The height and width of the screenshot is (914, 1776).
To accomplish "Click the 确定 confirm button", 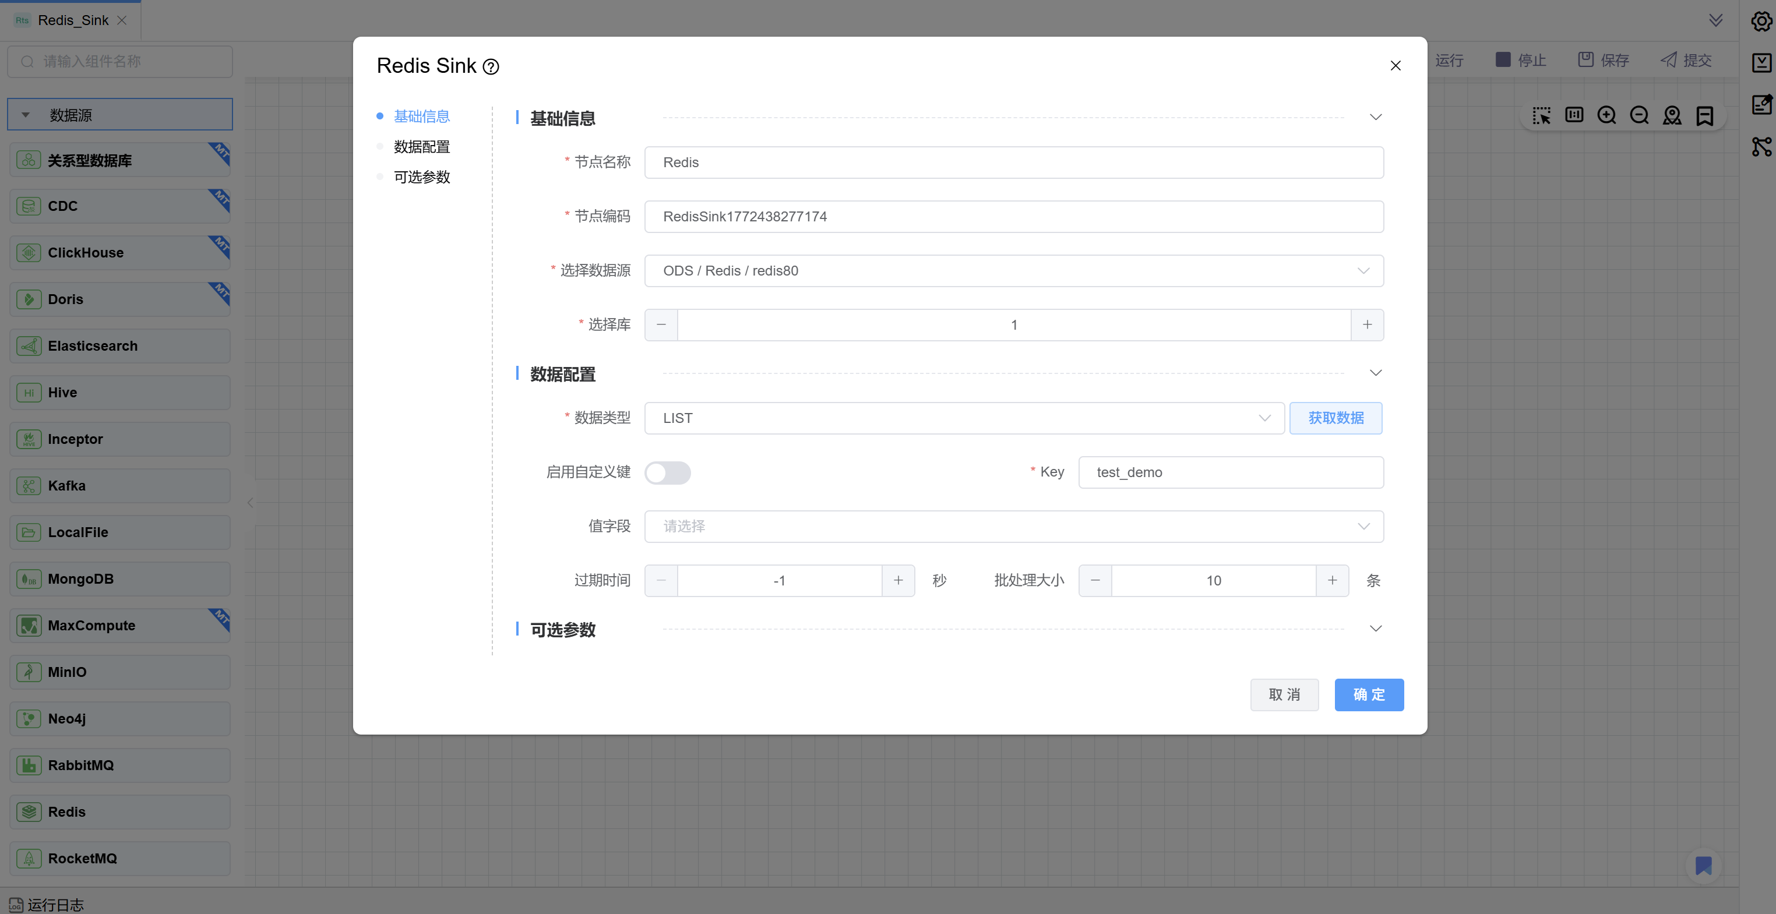I will pyautogui.click(x=1368, y=694).
